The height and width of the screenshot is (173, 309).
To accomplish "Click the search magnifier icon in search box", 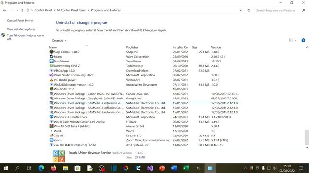I will 304,10.
